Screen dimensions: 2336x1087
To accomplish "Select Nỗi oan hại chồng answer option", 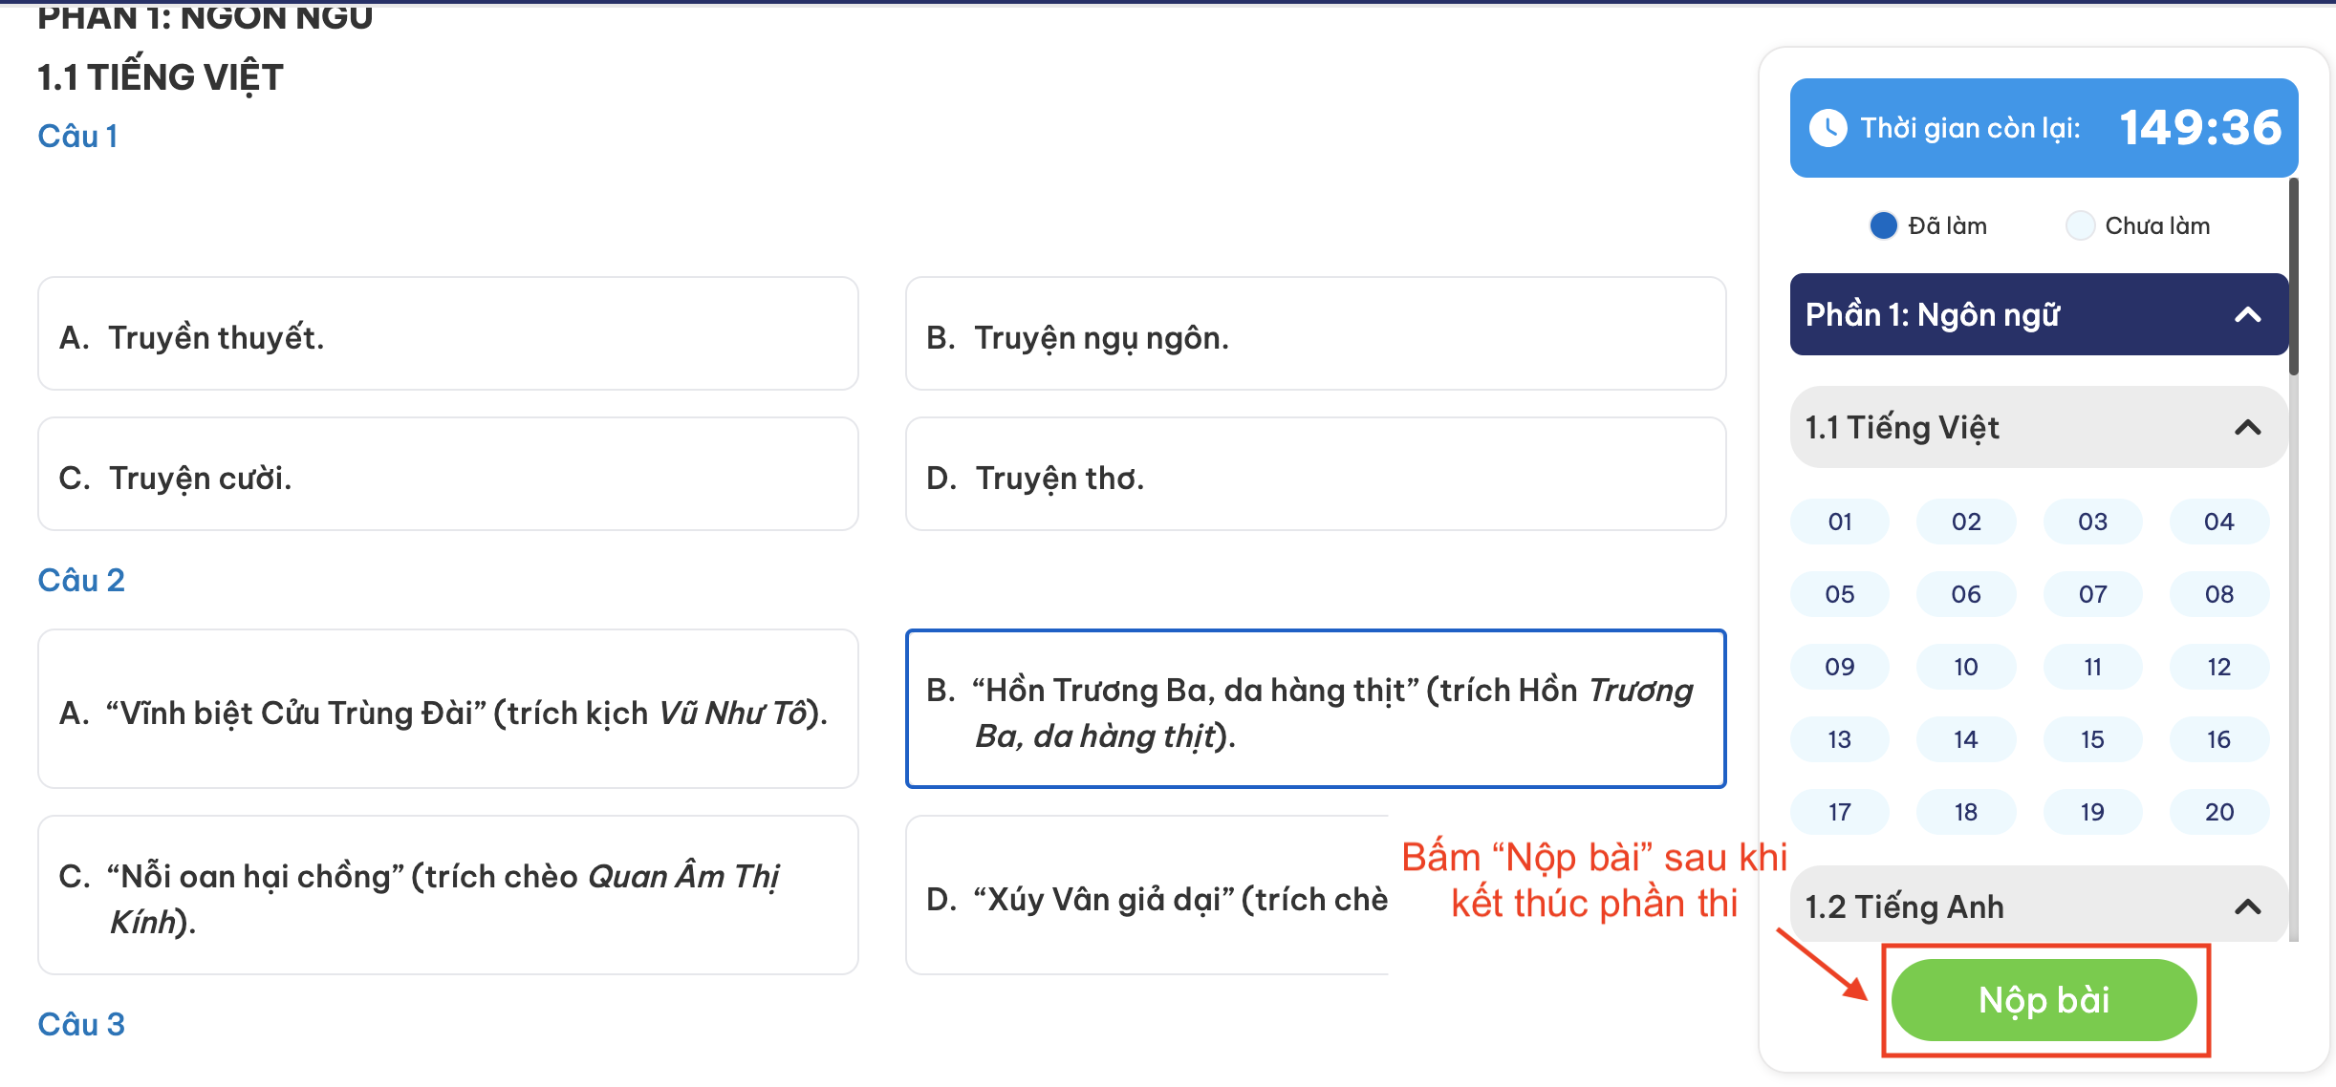I will click(447, 896).
